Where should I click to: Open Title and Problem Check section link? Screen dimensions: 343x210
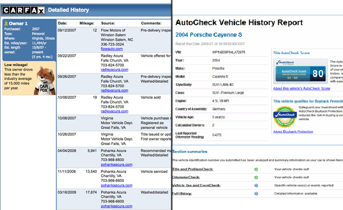click(x=193, y=169)
